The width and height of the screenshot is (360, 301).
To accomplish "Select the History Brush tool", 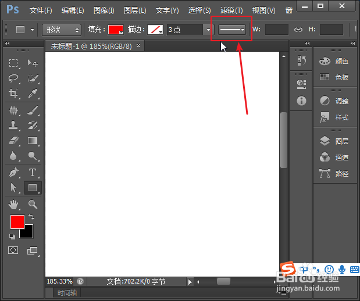I will [x=33, y=126].
